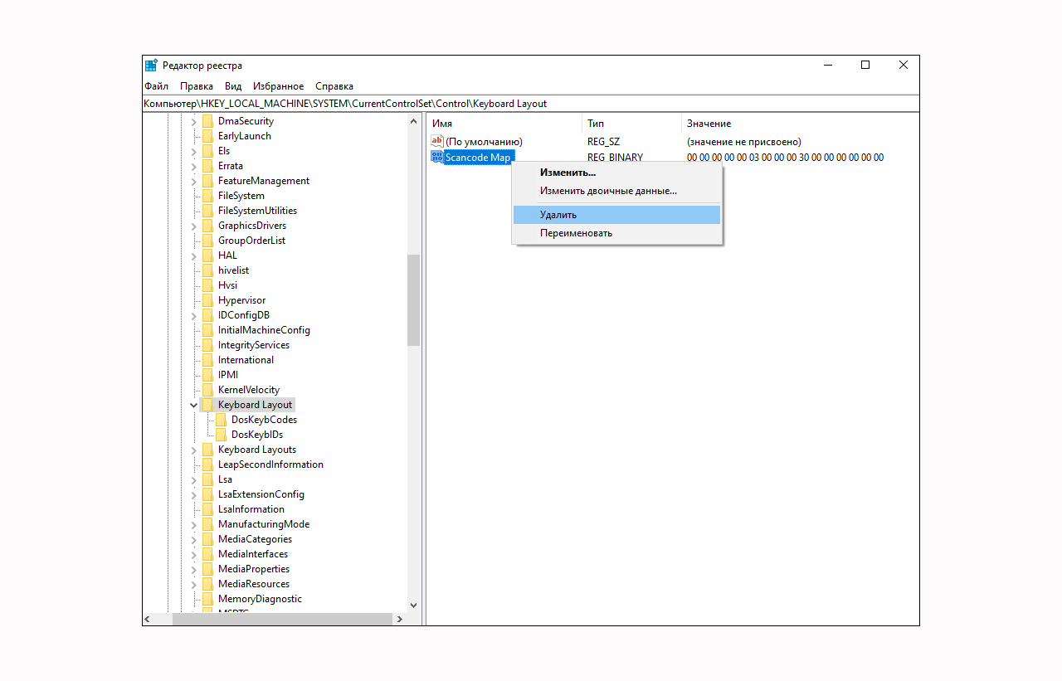Viewport: 1062px width, 681px height.
Task: Select the MemoryDiagnostic key
Action: point(260,599)
